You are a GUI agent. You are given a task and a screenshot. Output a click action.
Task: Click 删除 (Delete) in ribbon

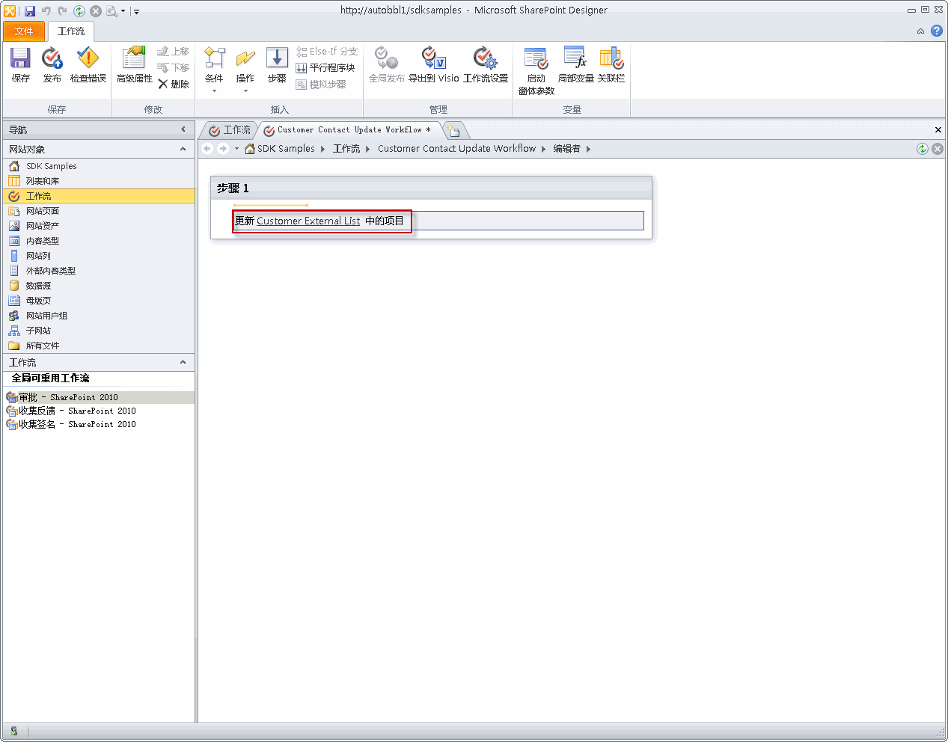(x=173, y=84)
